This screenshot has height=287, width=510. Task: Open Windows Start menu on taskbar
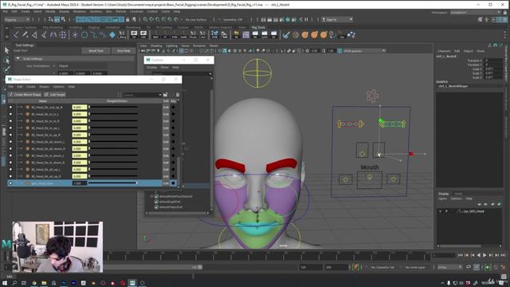point(5,283)
